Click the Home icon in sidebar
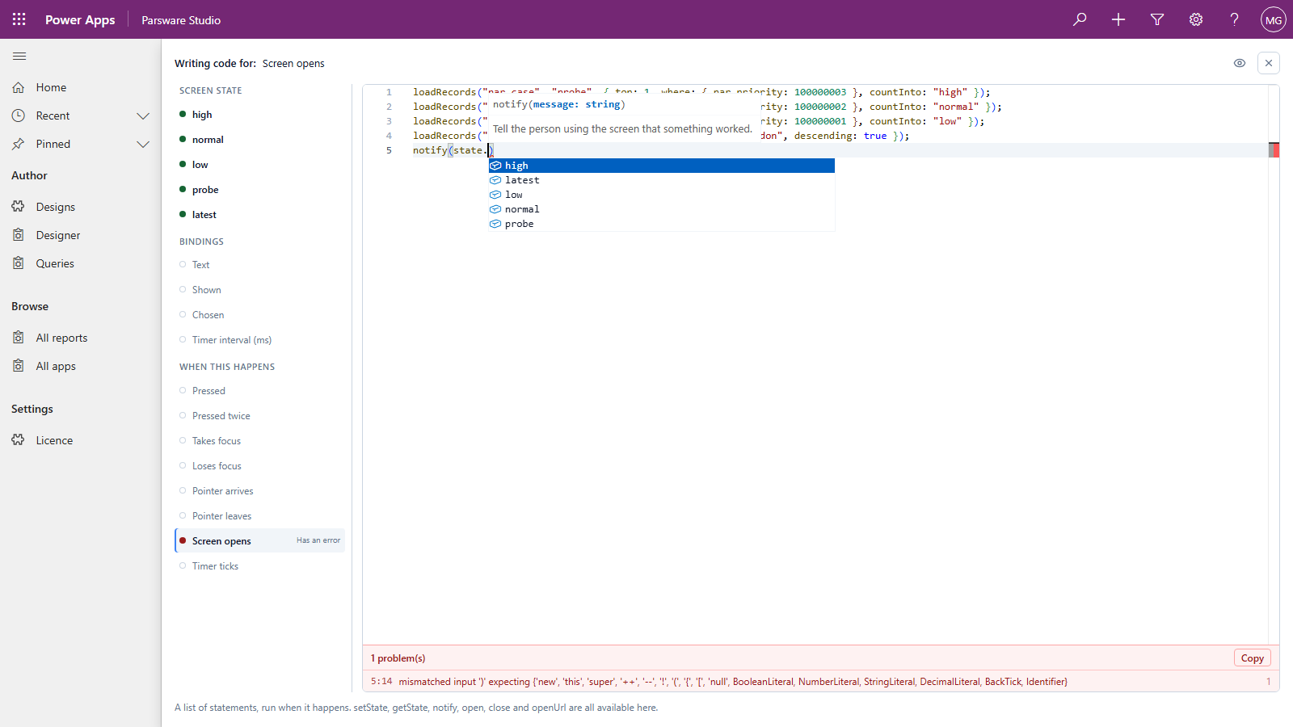Screen dimensions: 1293x727 pos(19,87)
